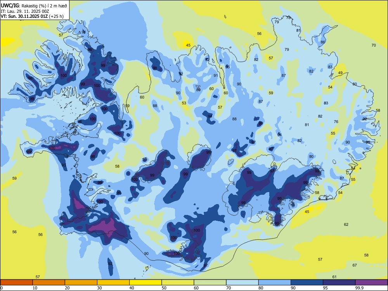Screen dimensions: 388x291
Task: Click the '86' humidity value
Action: coord(323,42)
